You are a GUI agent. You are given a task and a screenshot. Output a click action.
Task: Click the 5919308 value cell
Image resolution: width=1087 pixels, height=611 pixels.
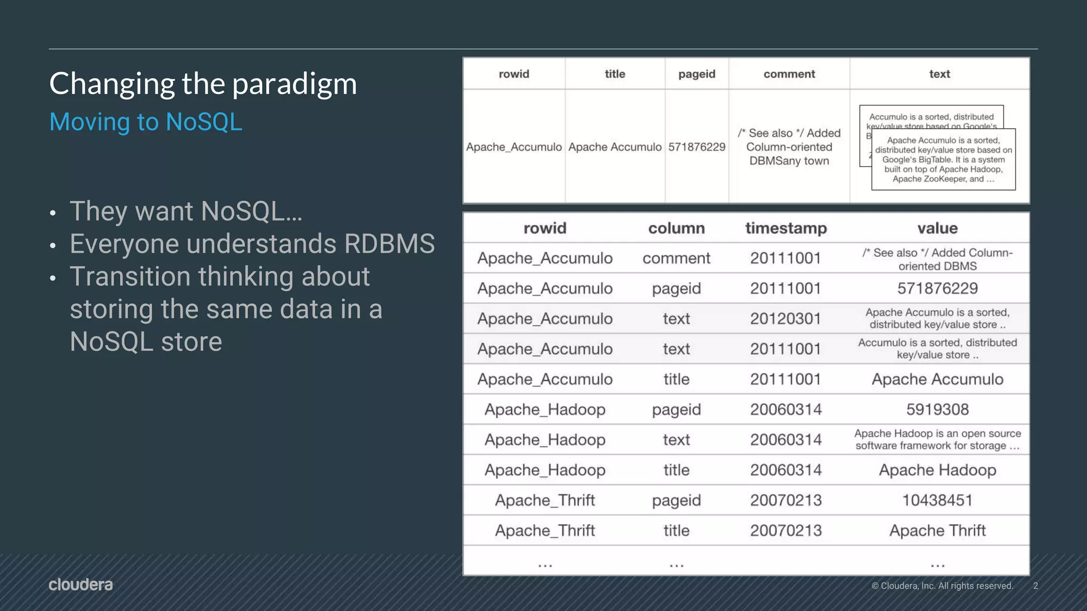[x=937, y=409]
